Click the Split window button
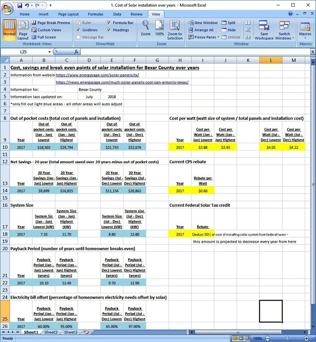The height and width of the screenshot is (342, 316). tap(228, 23)
